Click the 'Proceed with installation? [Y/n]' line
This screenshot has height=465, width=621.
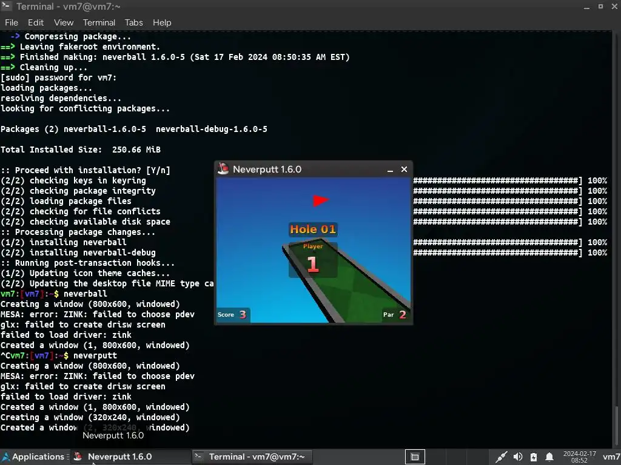[85, 170]
